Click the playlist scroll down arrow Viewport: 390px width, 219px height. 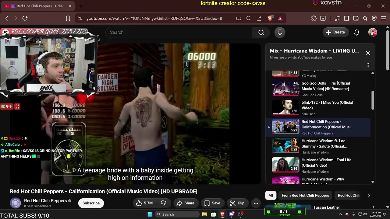pos(373,182)
